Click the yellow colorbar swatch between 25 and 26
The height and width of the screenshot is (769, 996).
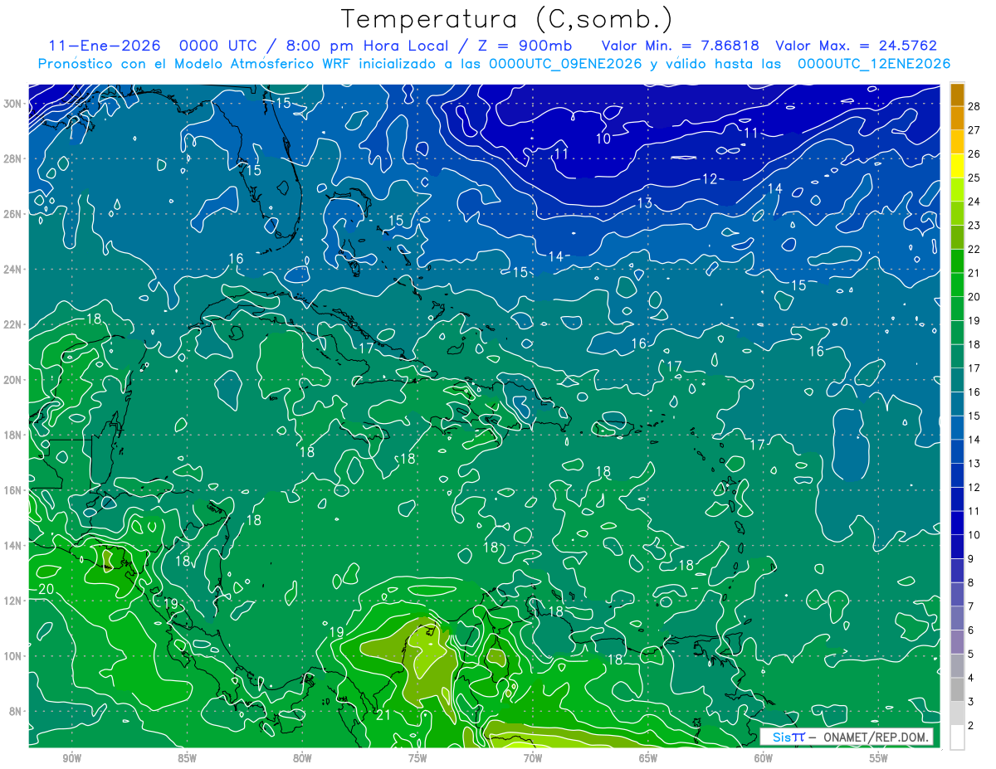pyautogui.click(x=957, y=166)
